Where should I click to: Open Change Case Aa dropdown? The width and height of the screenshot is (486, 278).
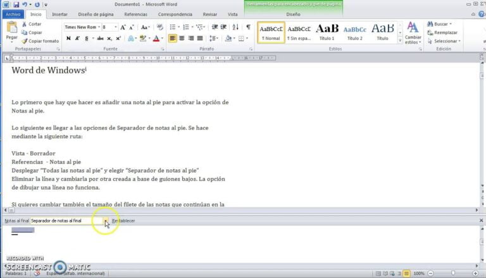tap(145, 27)
